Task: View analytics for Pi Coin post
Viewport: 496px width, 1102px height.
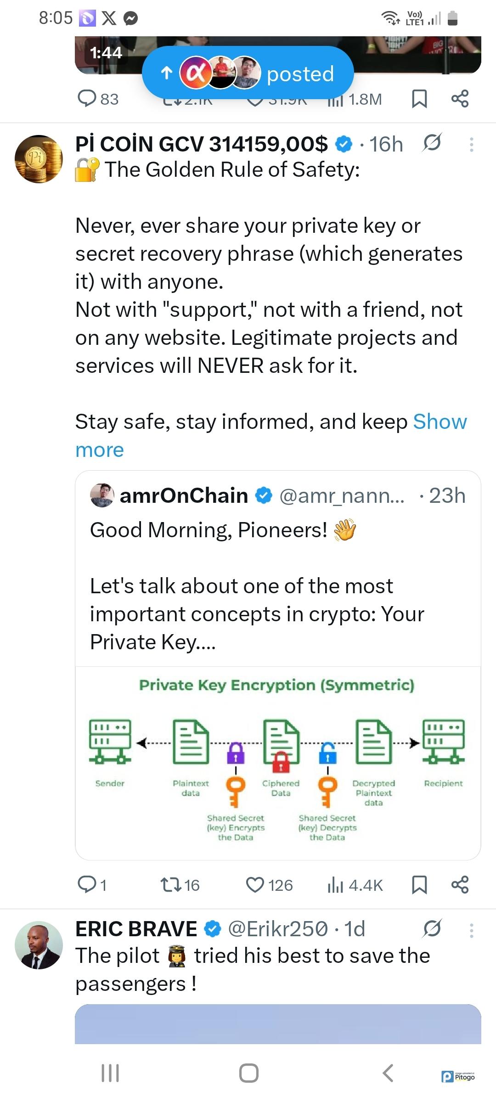Action: tap(355, 885)
